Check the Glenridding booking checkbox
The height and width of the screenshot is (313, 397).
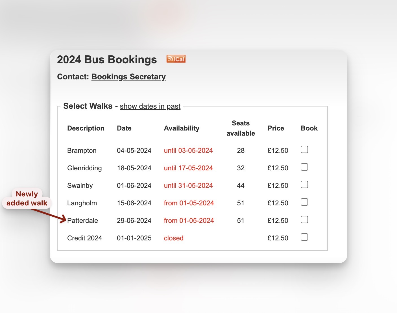pos(304,167)
